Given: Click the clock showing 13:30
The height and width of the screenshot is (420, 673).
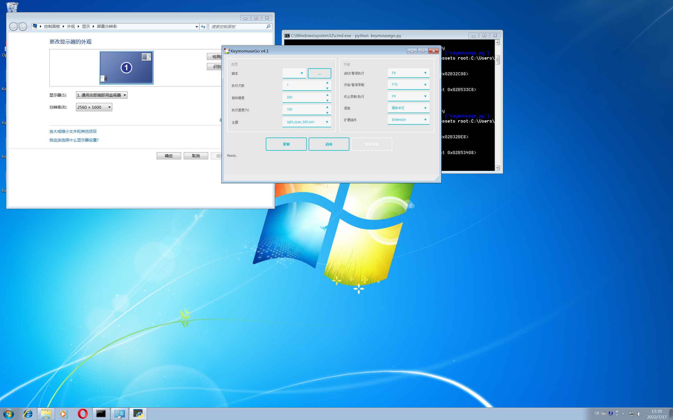Looking at the screenshot, I should click(657, 411).
